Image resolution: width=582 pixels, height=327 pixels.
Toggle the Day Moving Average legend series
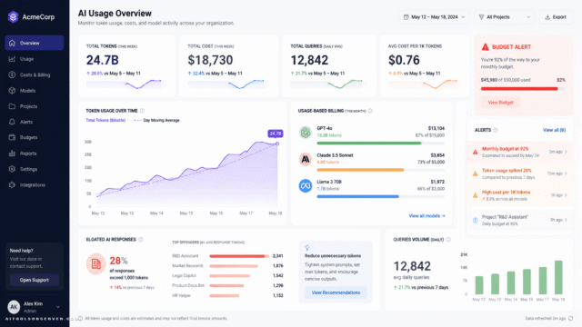[x=156, y=120]
